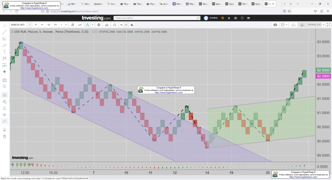Viewport: 332px width, 180px height.
Task: Redo the last chart action
Action: [126, 25]
